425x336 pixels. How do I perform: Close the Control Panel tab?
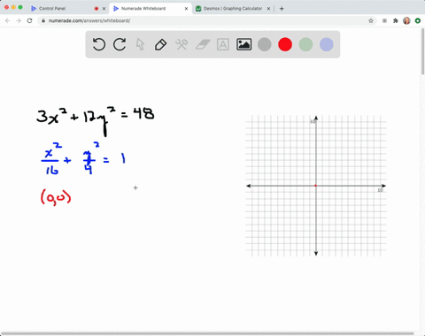pos(104,9)
